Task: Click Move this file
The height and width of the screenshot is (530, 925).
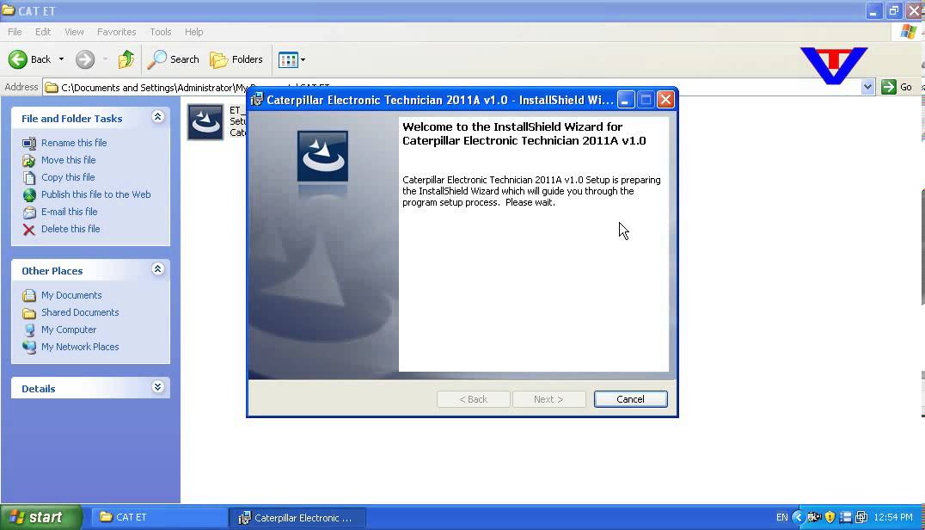Action: point(69,160)
